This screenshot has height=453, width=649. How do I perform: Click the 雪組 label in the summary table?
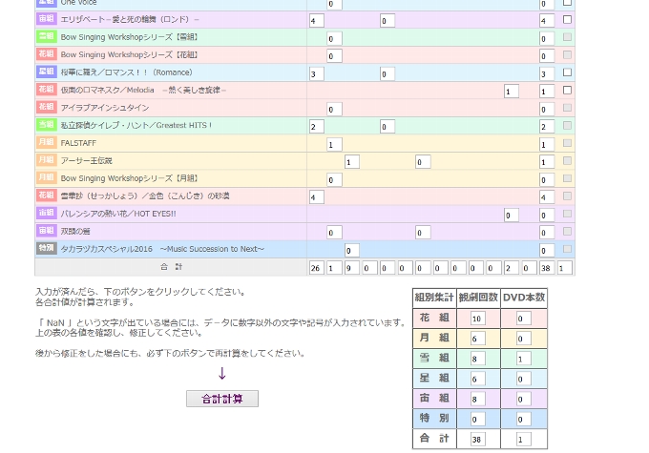click(x=434, y=358)
